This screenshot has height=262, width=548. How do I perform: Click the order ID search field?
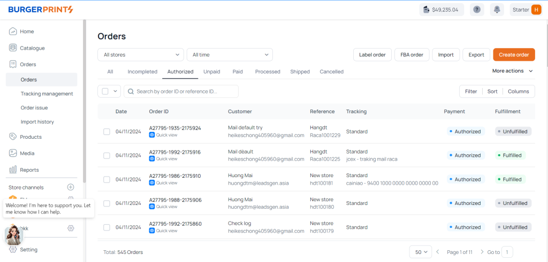point(182,91)
